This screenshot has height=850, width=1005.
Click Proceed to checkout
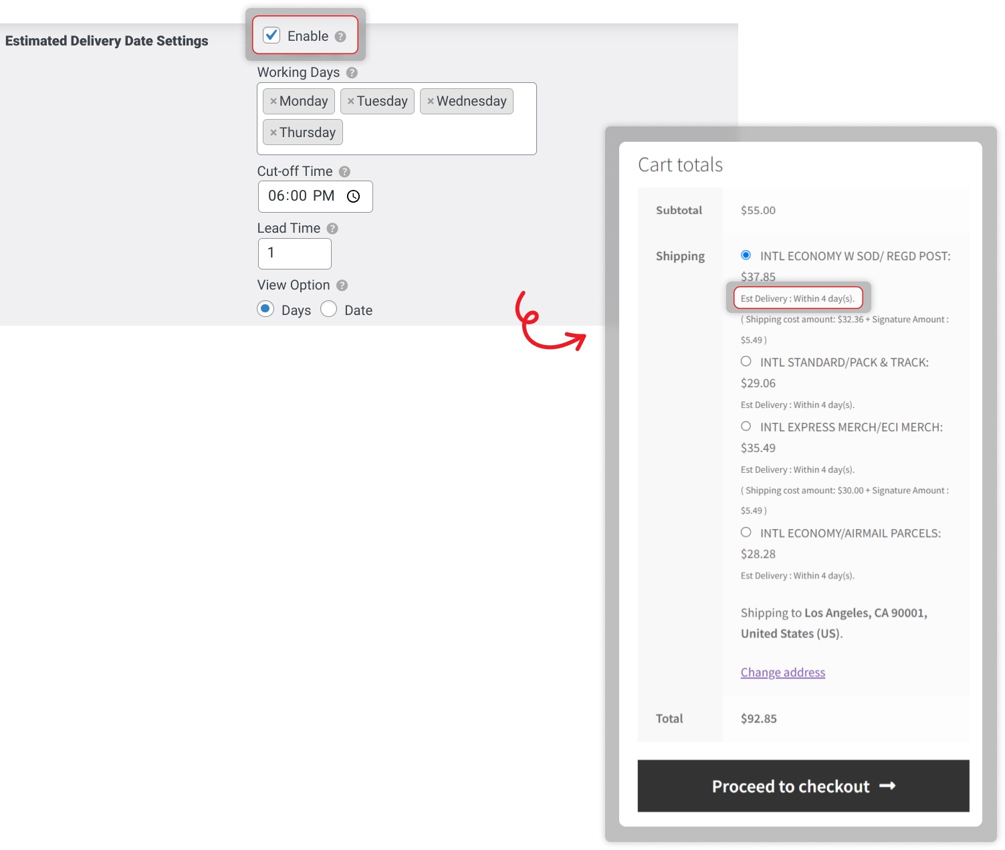point(803,786)
